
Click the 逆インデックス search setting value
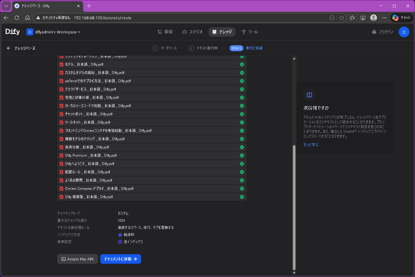[130, 242]
